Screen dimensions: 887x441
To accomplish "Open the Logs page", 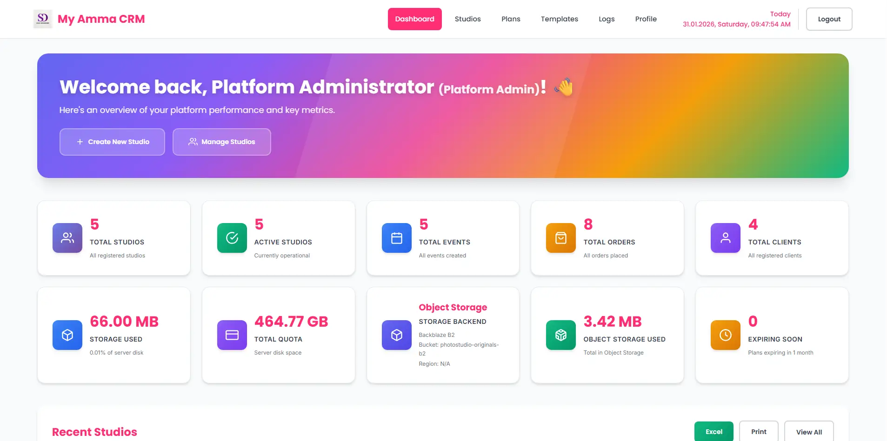I will tap(607, 19).
